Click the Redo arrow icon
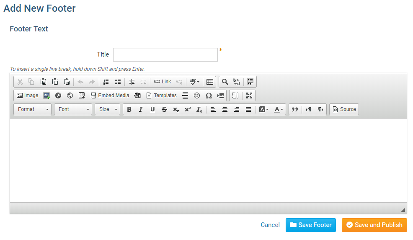This screenshot has width=413, height=240. tap(92, 82)
